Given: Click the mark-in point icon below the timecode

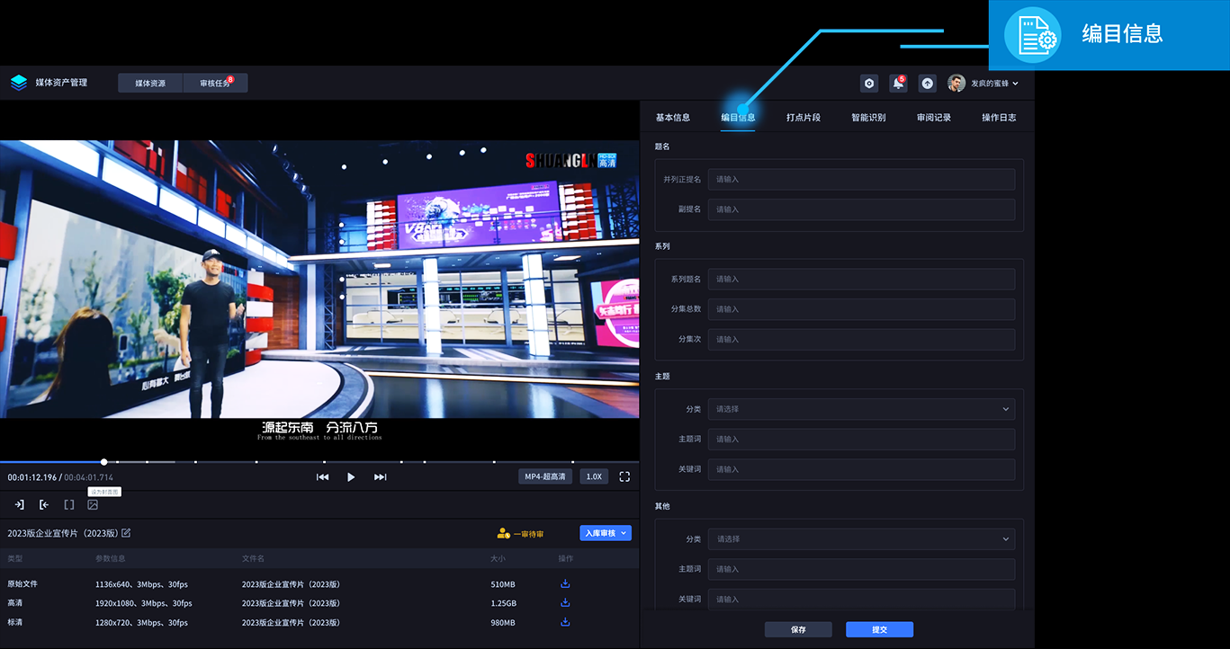Looking at the screenshot, I should pyautogui.click(x=19, y=505).
